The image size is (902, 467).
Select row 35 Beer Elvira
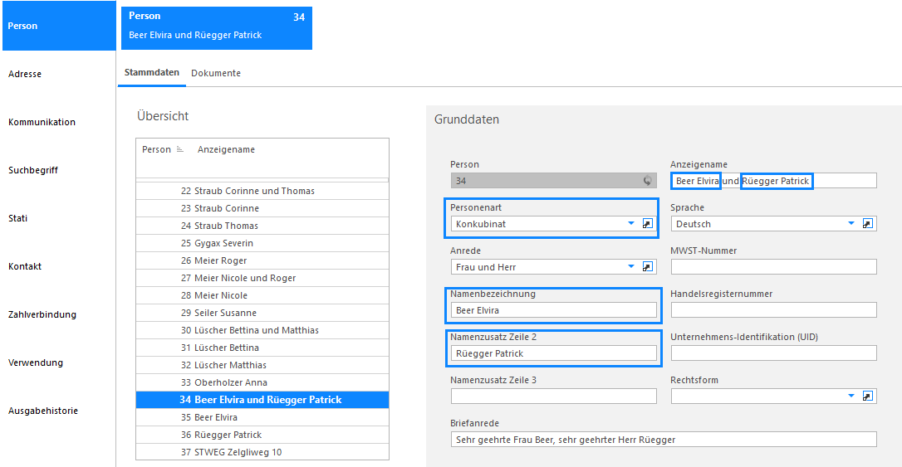262,417
